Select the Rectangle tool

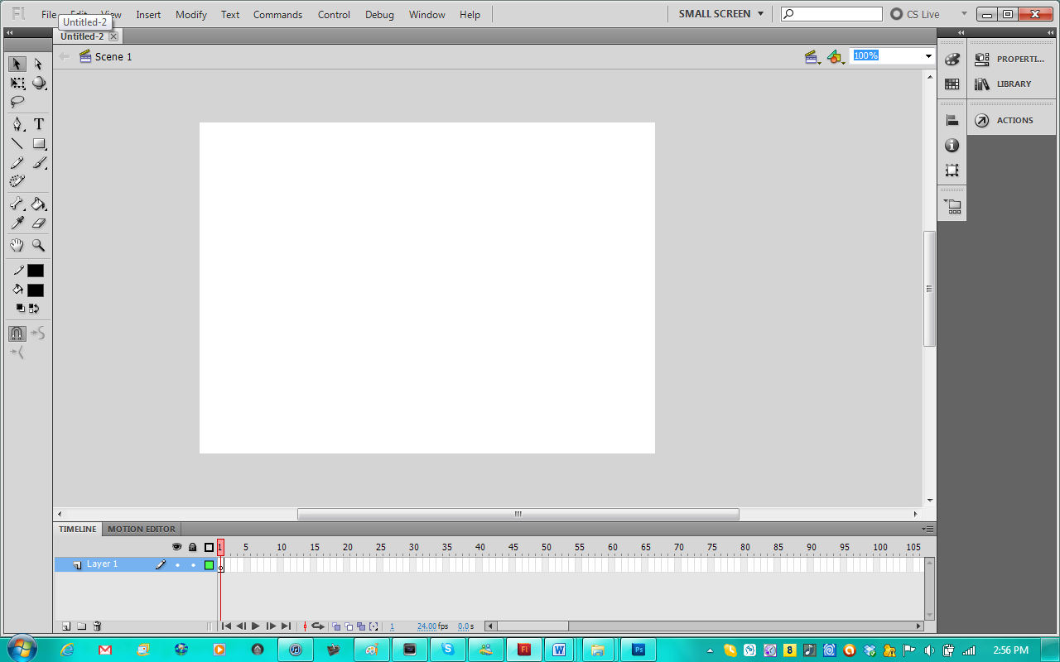pos(38,143)
